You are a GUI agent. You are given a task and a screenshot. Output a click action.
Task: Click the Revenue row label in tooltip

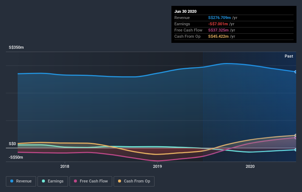(x=182, y=18)
